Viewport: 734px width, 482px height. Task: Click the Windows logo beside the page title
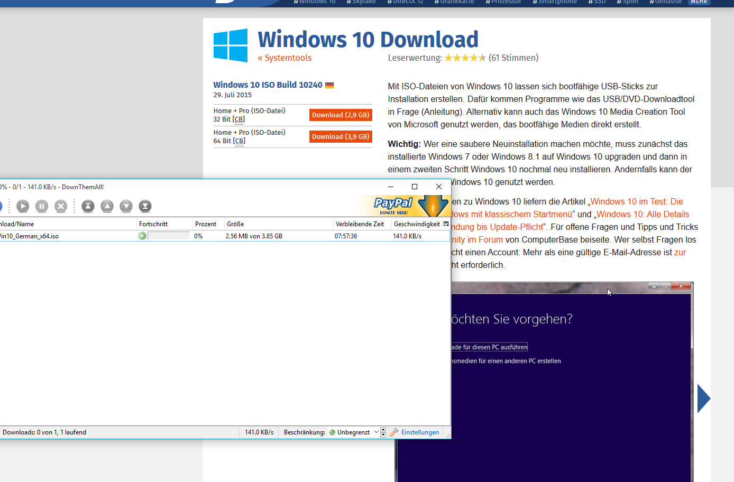pos(231,45)
